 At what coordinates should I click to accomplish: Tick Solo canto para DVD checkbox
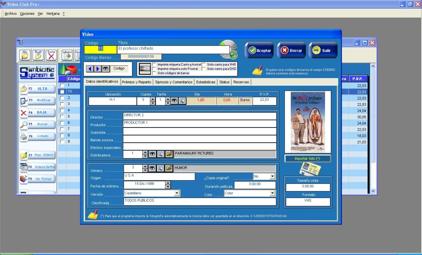pos(204,69)
